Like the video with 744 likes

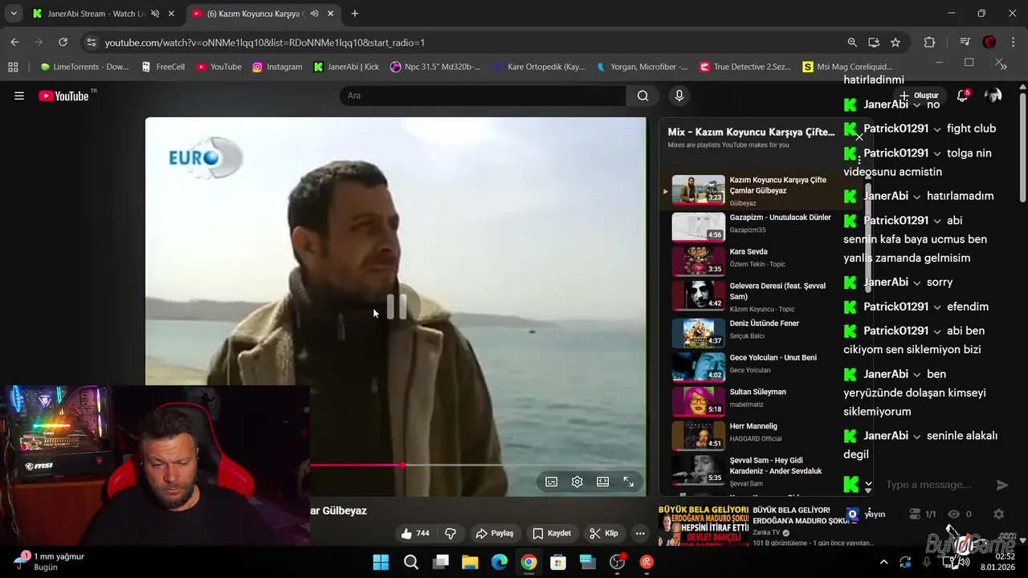coord(415,533)
